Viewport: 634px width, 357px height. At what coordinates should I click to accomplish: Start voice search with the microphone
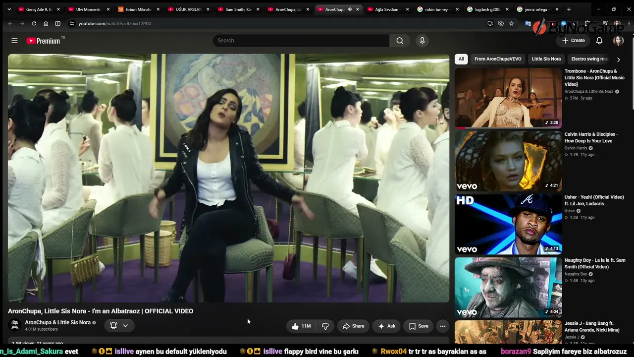coord(422,41)
